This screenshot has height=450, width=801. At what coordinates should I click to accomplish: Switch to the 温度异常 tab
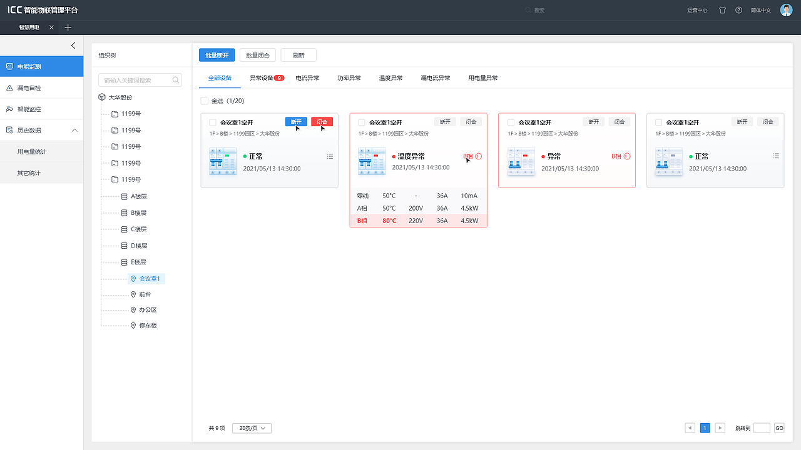[x=391, y=78]
